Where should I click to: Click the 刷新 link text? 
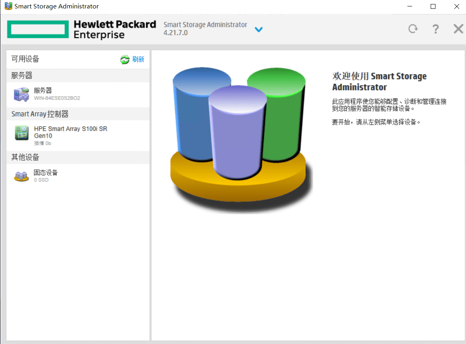[x=138, y=59]
